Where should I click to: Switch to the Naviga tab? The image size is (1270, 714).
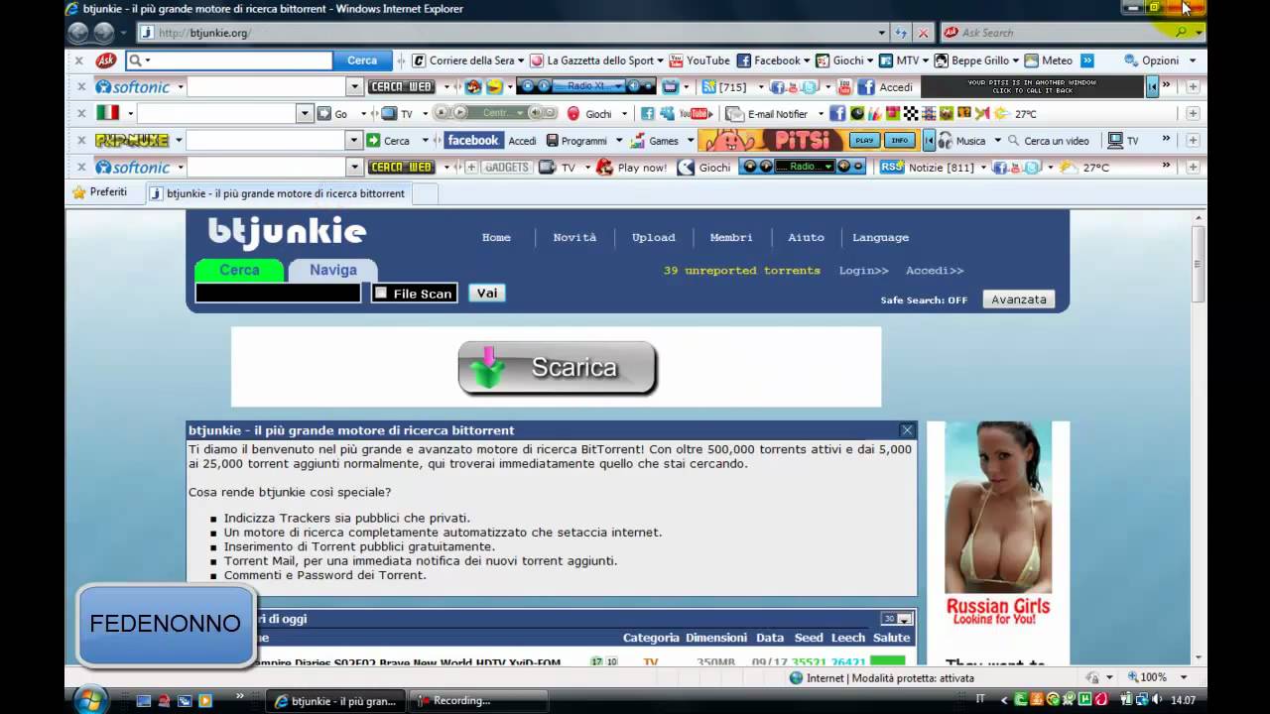tap(333, 270)
